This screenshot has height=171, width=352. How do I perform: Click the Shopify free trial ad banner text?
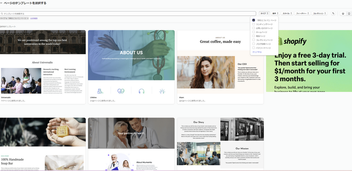(310, 67)
